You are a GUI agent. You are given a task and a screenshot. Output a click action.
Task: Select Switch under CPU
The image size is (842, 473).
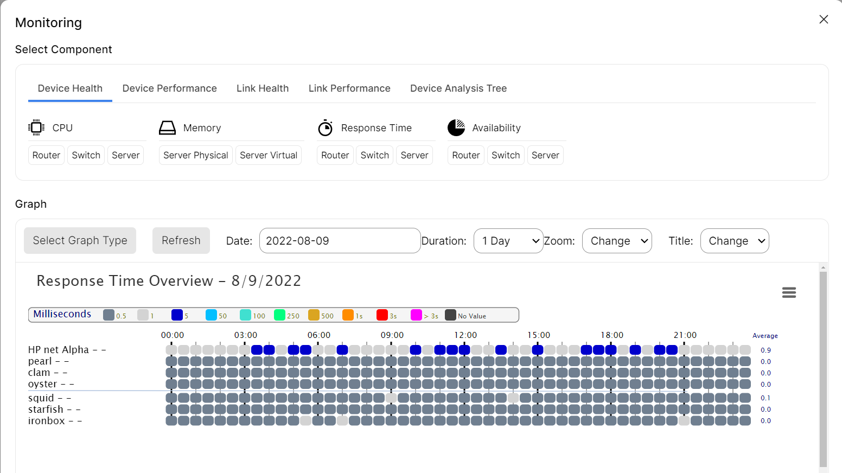(86, 155)
